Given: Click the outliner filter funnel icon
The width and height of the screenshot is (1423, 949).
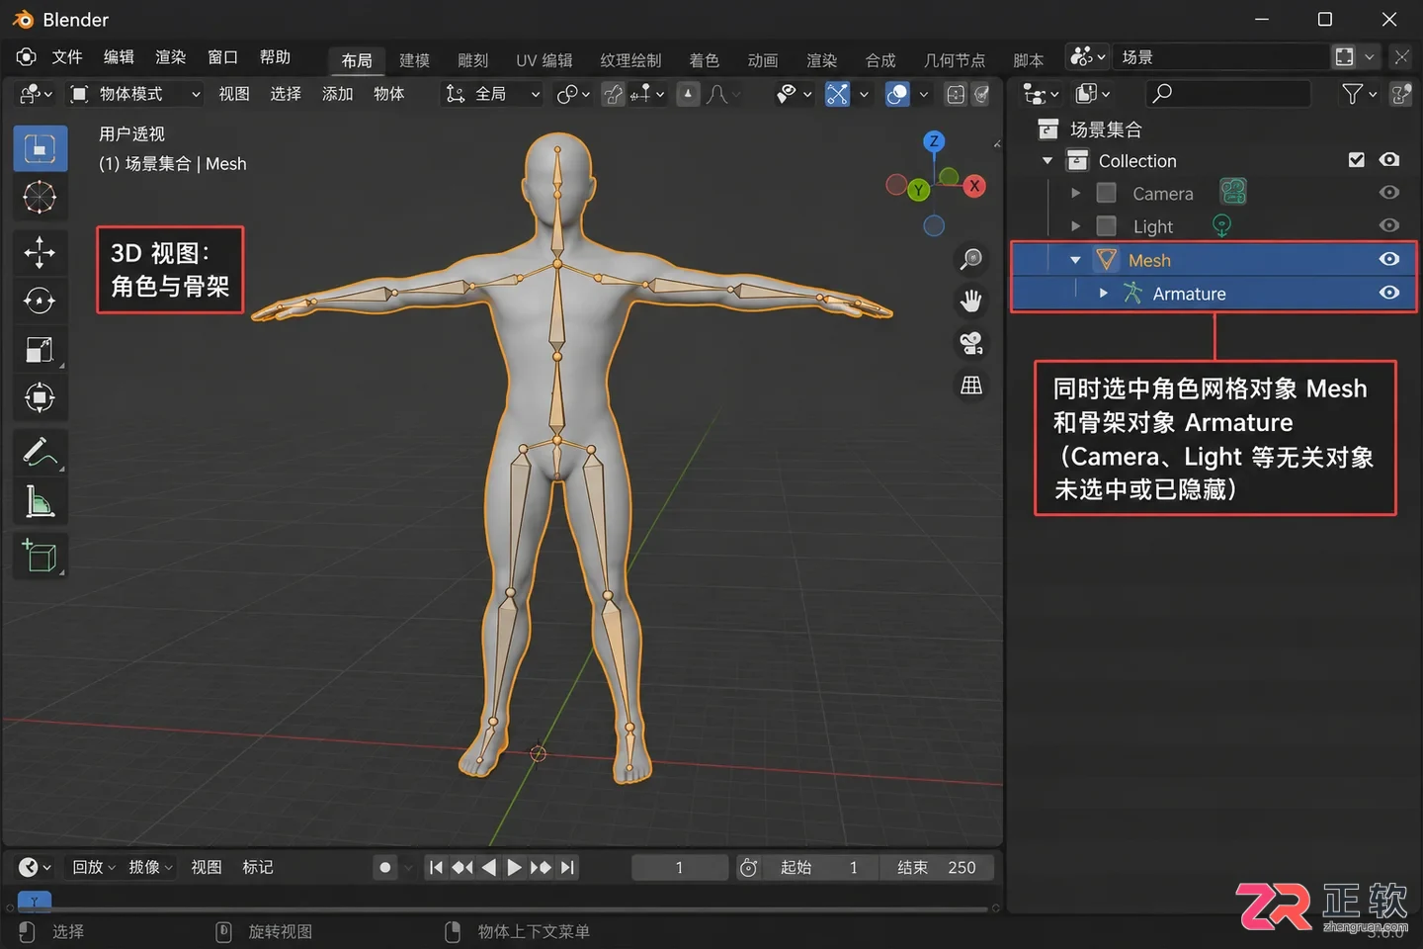Looking at the screenshot, I should click(1352, 94).
